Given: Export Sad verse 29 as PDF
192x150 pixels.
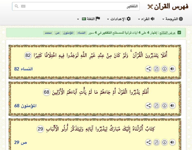Looking at the screenshot, I should 156,142.
